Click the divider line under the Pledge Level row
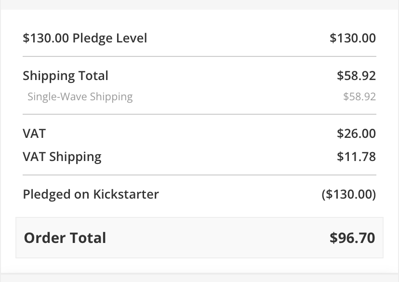399x282 pixels. coord(199,56)
